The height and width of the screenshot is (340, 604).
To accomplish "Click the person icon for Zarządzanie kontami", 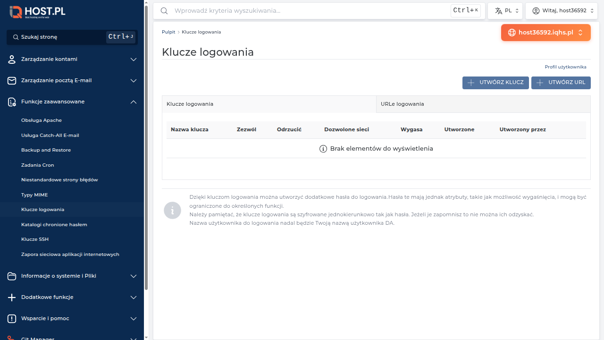I will [x=12, y=59].
